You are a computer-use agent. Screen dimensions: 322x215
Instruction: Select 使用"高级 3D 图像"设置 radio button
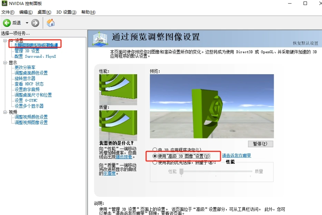[155, 156]
